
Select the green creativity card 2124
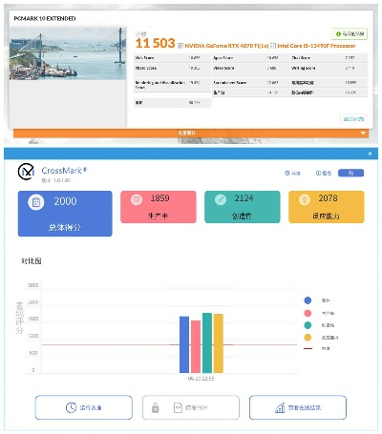(243, 207)
